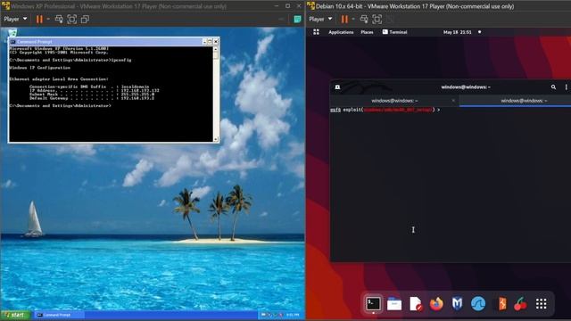
Task: Send Ctrl+Alt+Del to the Debian VM
Action: 364,19
